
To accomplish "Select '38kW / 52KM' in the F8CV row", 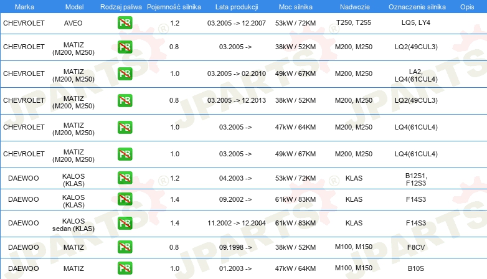I will 295,247.
